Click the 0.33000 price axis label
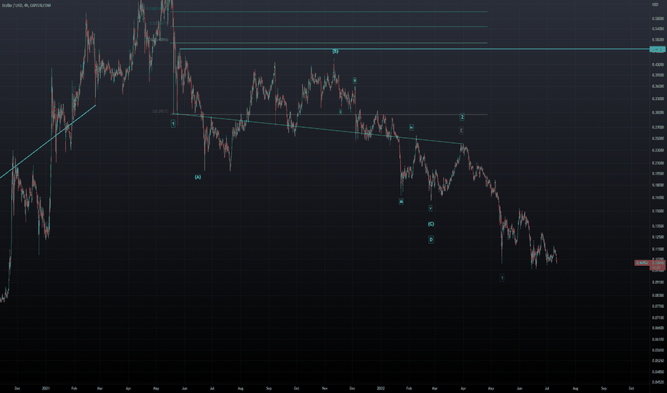 click(x=658, y=99)
